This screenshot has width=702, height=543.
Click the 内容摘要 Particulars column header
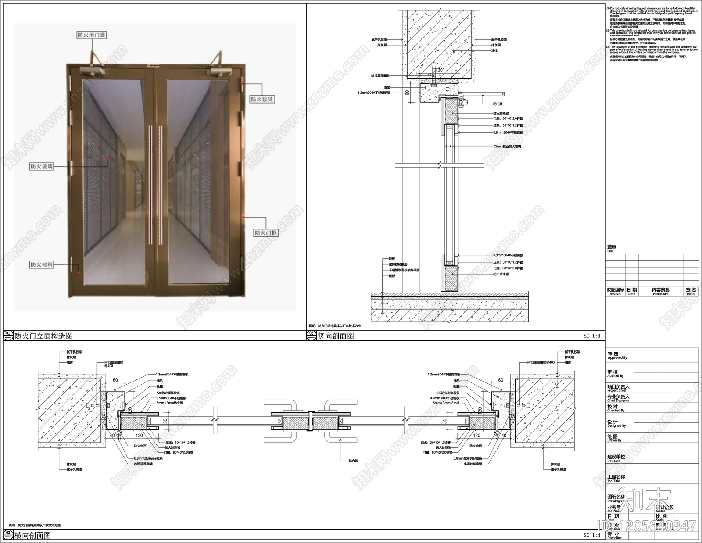pos(661,292)
